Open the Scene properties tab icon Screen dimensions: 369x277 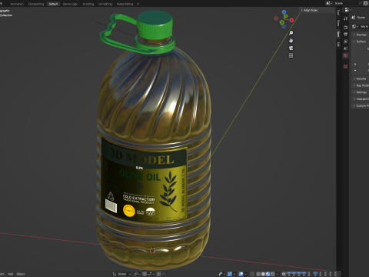(x=345, y=48)
